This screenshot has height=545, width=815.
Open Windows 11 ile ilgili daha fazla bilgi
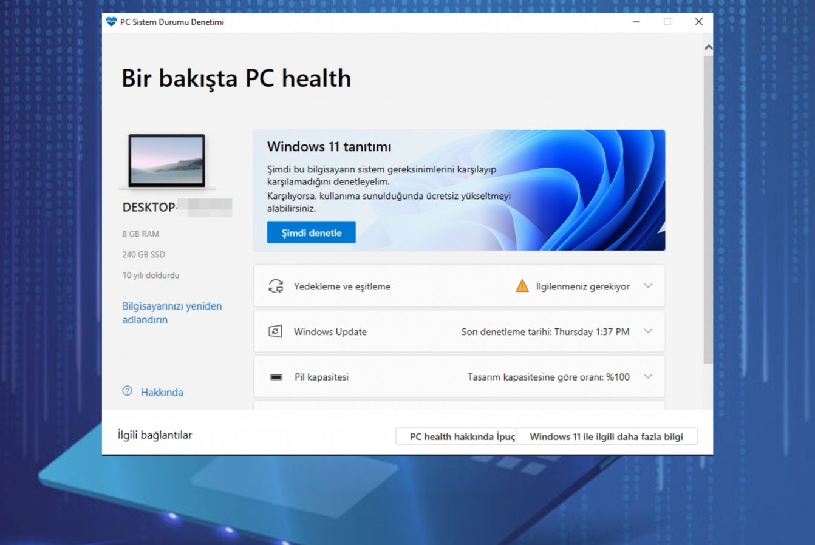pos(606,436)
